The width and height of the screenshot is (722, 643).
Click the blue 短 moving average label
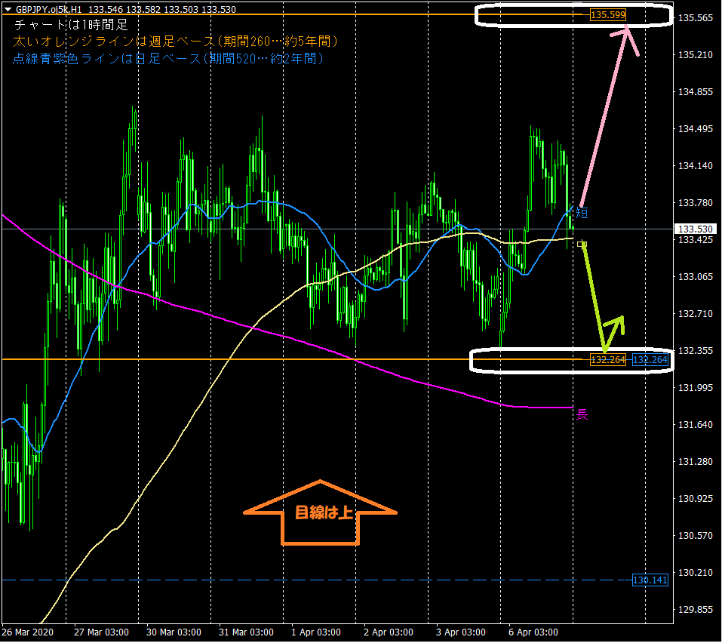click(582, 213)
